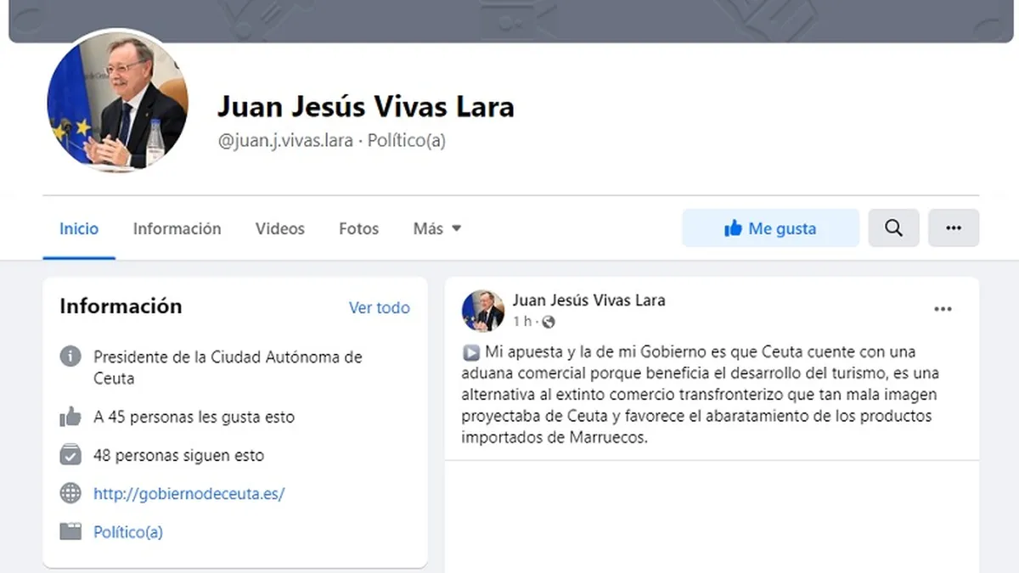
Task: Visit the gobiernodeceuta.es link
Action: pos(189,493)
